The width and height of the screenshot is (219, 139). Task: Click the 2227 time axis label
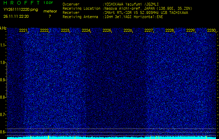(149, 30)
